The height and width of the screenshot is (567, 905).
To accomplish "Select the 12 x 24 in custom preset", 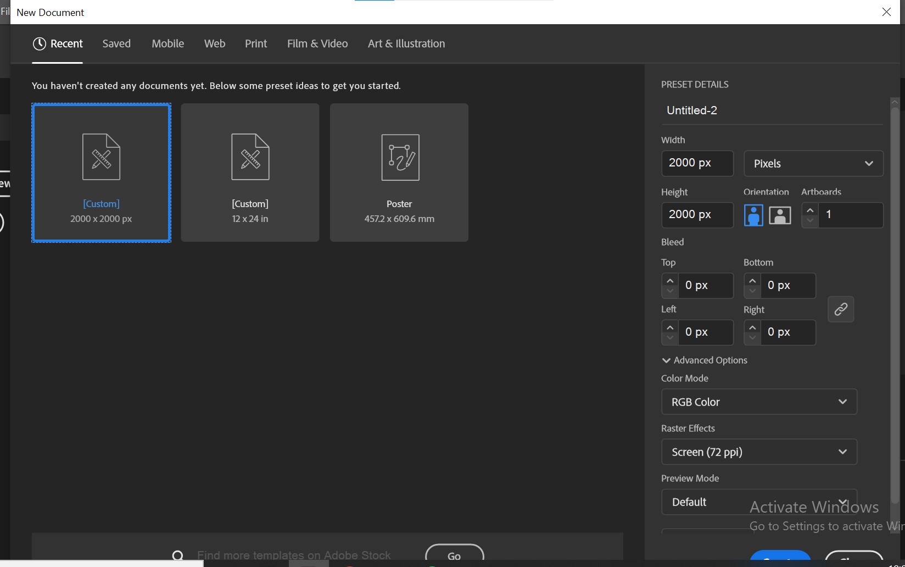I will (250, 173).
